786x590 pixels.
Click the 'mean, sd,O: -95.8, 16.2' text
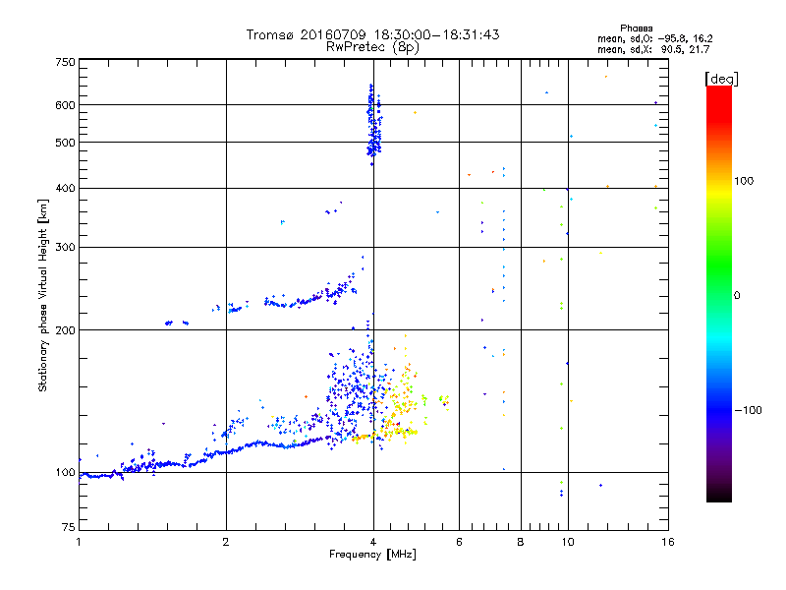pos(654,38)
